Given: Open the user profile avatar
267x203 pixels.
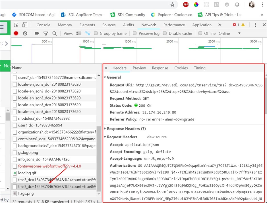Looking at the screenshot, I should tap(252, 5).
